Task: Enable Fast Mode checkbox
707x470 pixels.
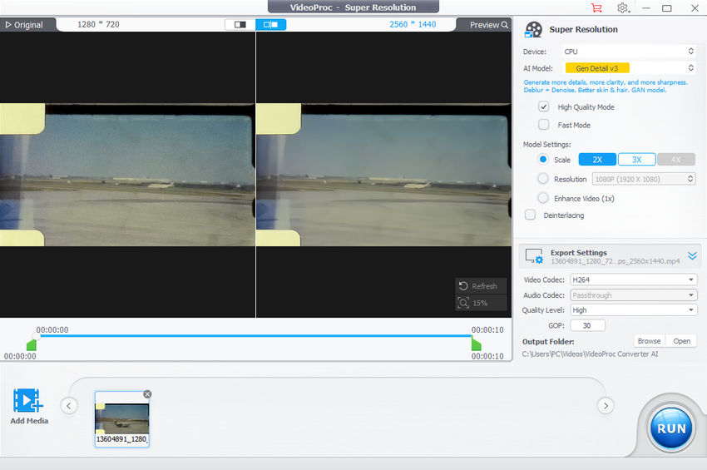Action: (544, 125)
